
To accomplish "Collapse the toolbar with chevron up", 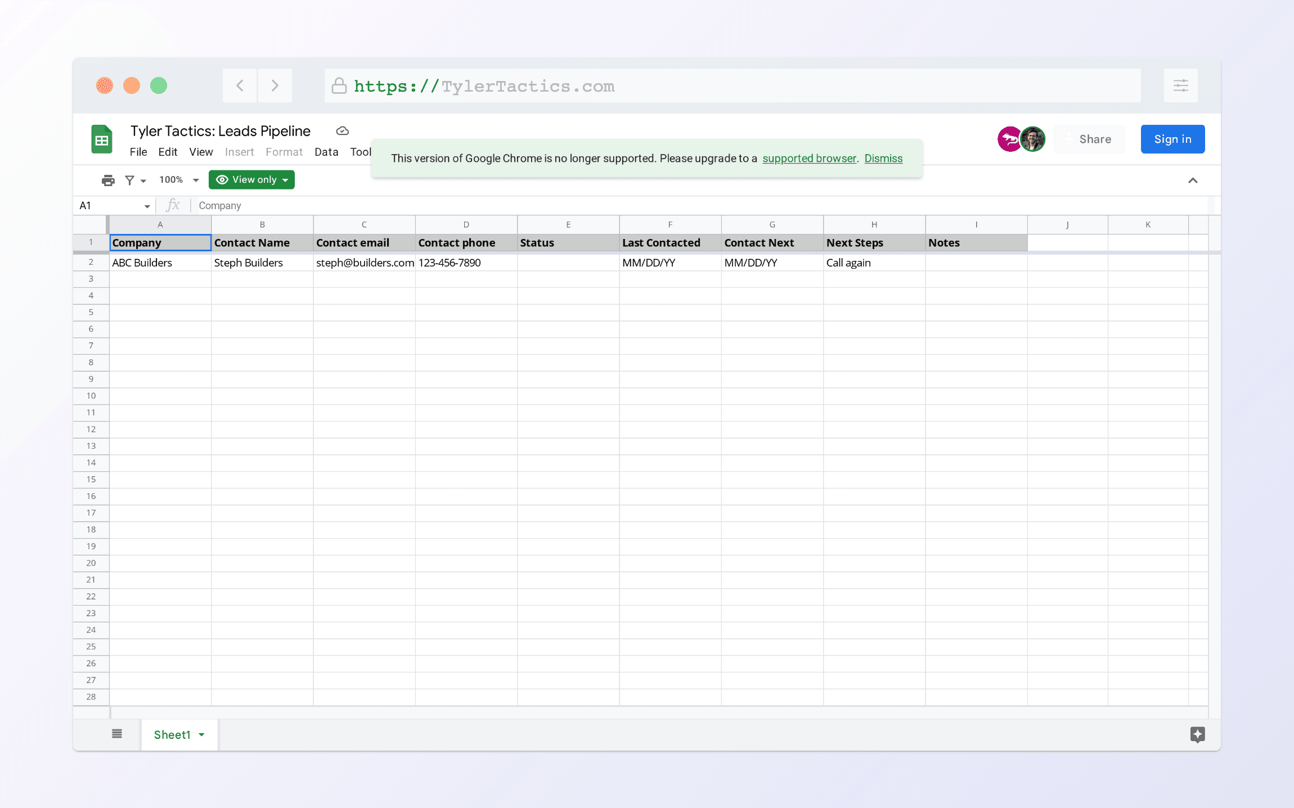I will point(1193,180).
